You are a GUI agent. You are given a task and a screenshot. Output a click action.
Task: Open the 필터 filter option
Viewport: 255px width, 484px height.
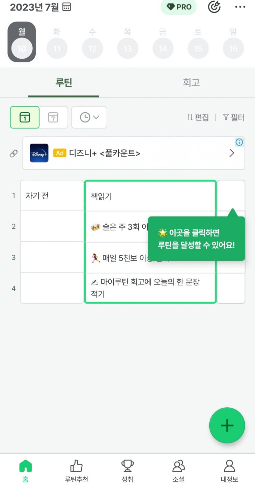tap(234, 117)
